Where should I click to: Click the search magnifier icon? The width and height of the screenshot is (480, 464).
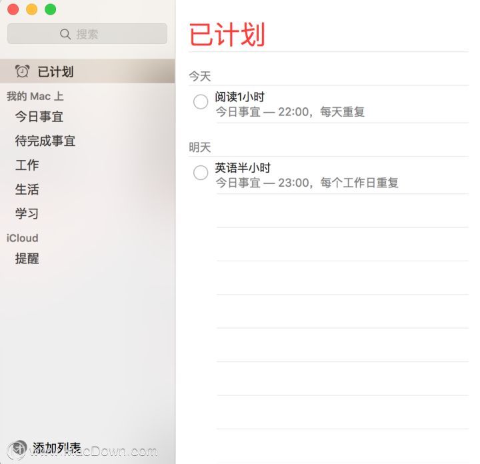[x=65, y=34]
